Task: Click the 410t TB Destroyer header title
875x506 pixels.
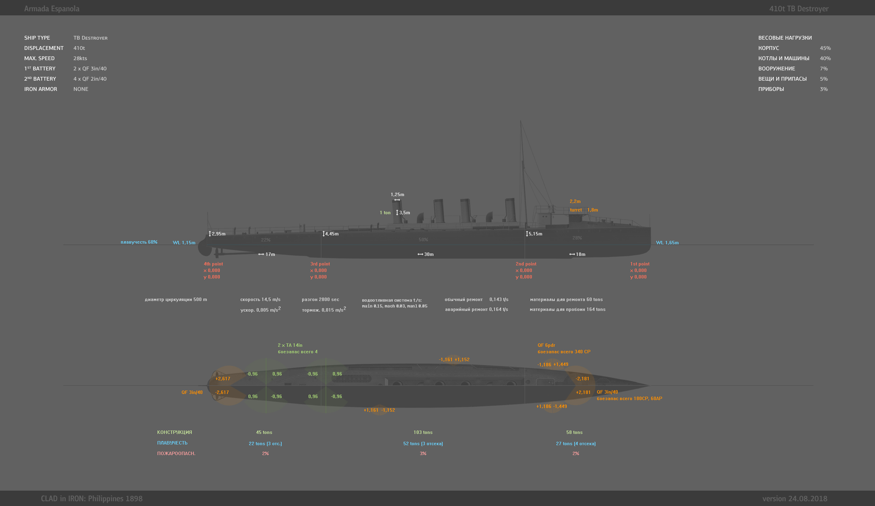Action: [x=799, y=9]
